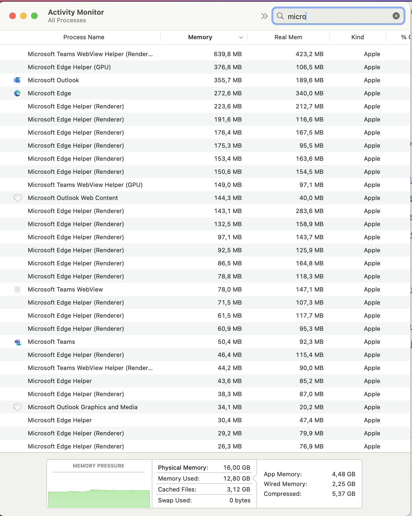
Task: Select Edge Helper (Renderer) row with 26,3 MB
Action: pos(205,446)
